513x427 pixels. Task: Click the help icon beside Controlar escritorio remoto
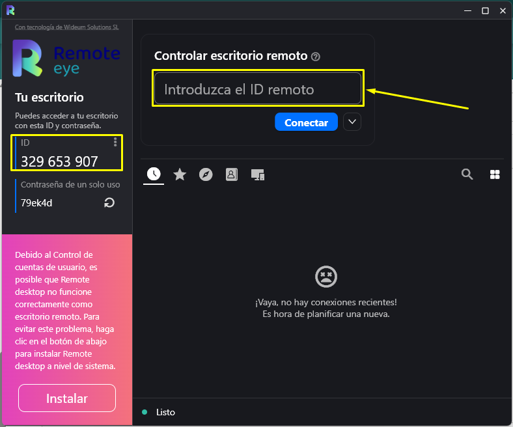tap(315, 57)
